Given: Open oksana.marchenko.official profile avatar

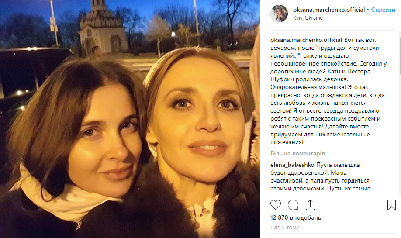Looking at the screenshot, I should (279, 13).
